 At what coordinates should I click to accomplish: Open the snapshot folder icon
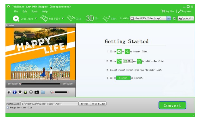[x=43, y=92]
